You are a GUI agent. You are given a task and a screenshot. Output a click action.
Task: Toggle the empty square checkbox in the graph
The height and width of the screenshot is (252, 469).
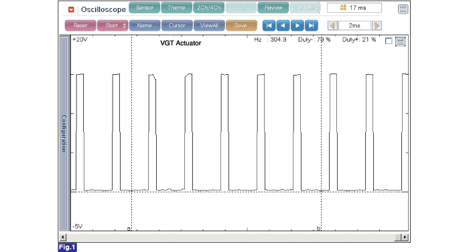(389, 41)
